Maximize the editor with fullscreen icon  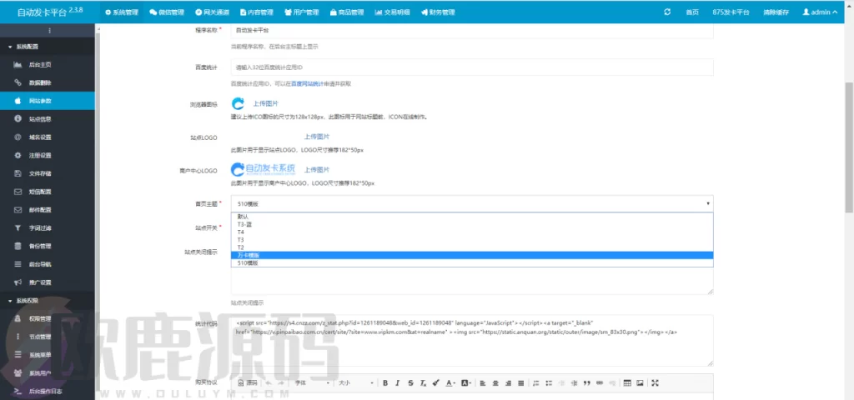[x=655, y=383]
